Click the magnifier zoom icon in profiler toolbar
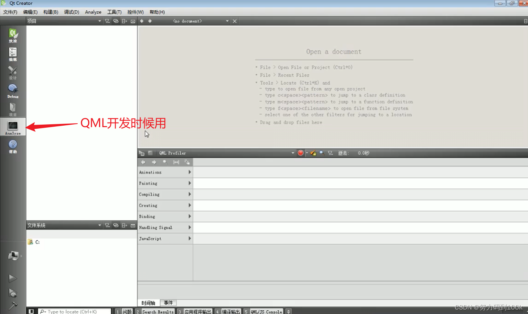This screenshot has width=528, height=314. click(x=322, y=153)
